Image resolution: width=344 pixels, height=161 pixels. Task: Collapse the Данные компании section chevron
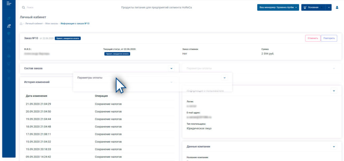[334, 147]
